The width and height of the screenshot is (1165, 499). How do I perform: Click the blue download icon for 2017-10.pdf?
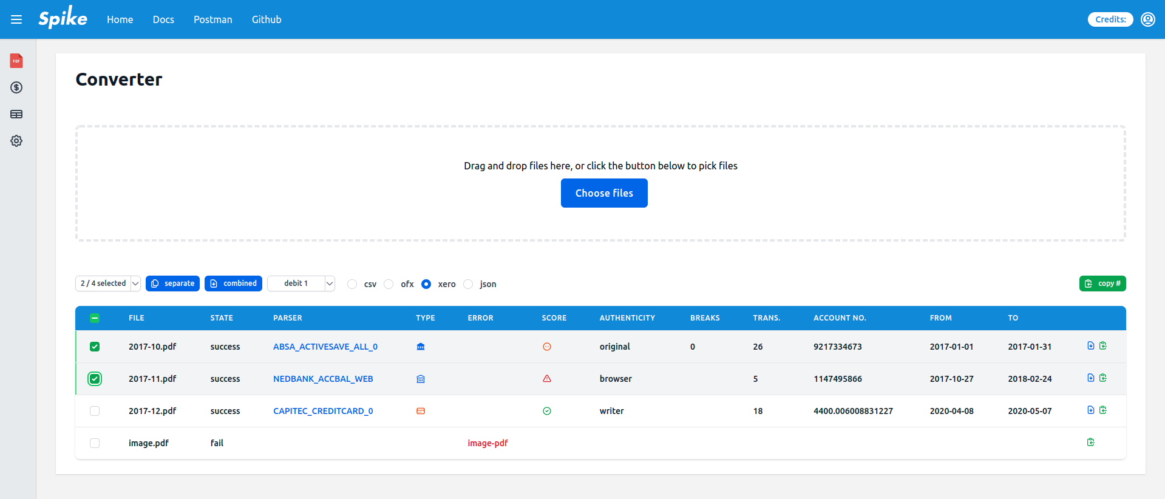[x=1090, y=346]
